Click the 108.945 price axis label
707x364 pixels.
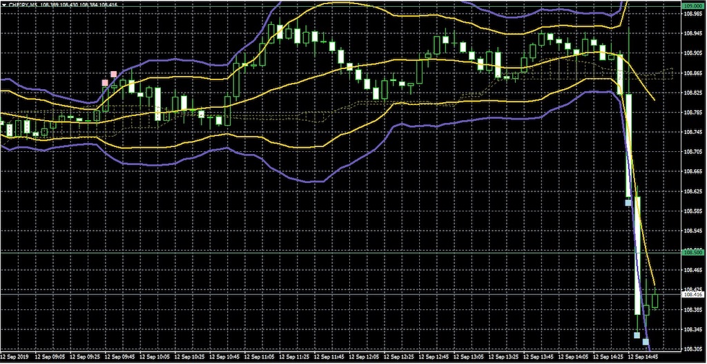pyautogui.click(x=693, y=34)
